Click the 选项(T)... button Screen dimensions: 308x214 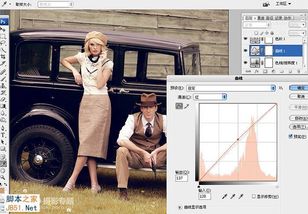tap(299, 127)
